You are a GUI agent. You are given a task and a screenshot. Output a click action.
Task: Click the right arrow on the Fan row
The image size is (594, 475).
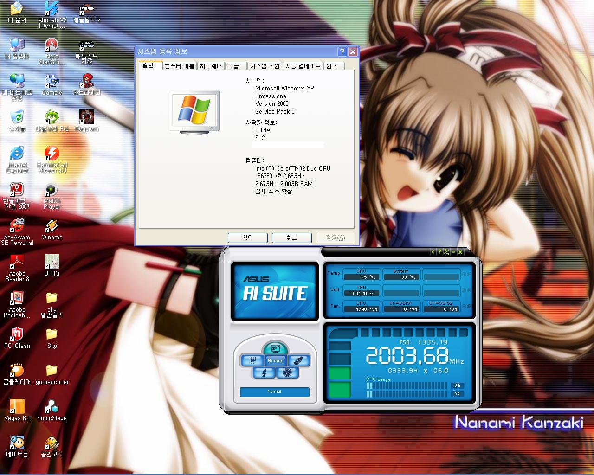coord(469,307)
